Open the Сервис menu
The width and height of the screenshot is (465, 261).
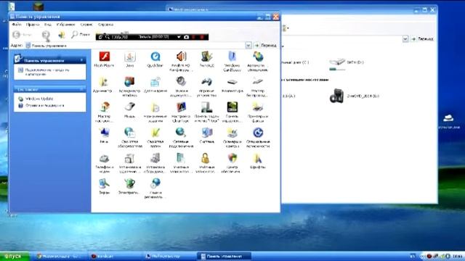click(86, 25)
